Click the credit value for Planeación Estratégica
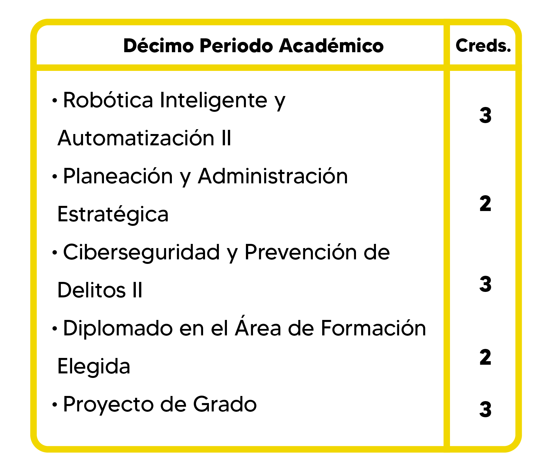Image resolution: width=543 pixels, height=472 pixels. pyautogui.click(x=485, y=204)
